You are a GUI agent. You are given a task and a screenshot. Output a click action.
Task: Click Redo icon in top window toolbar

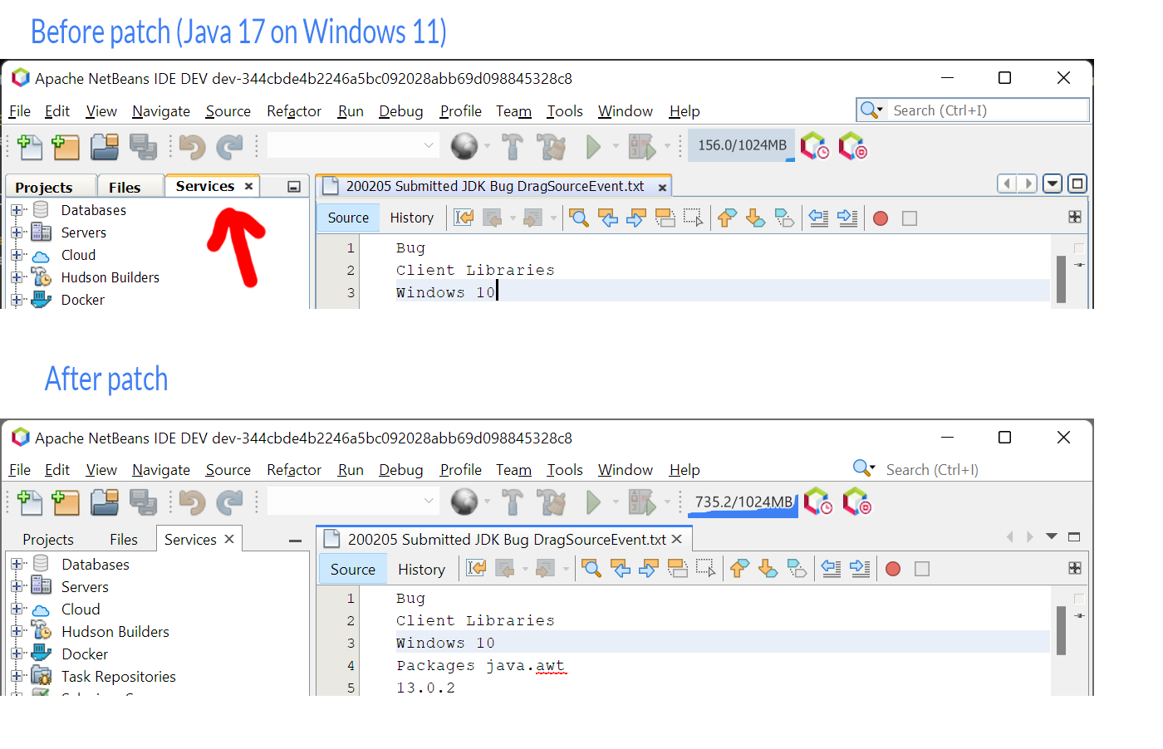coord(229,147)
